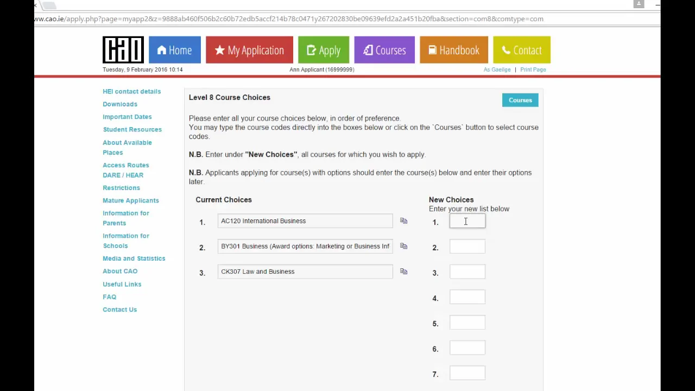Viewport: 695px width, 391px height.
Task: Click copy icon beside CK307 Law and Business
Action: point(403,272)
